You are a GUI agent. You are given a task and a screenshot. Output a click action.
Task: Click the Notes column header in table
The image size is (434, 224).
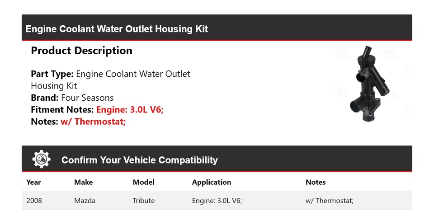(315, 182)
